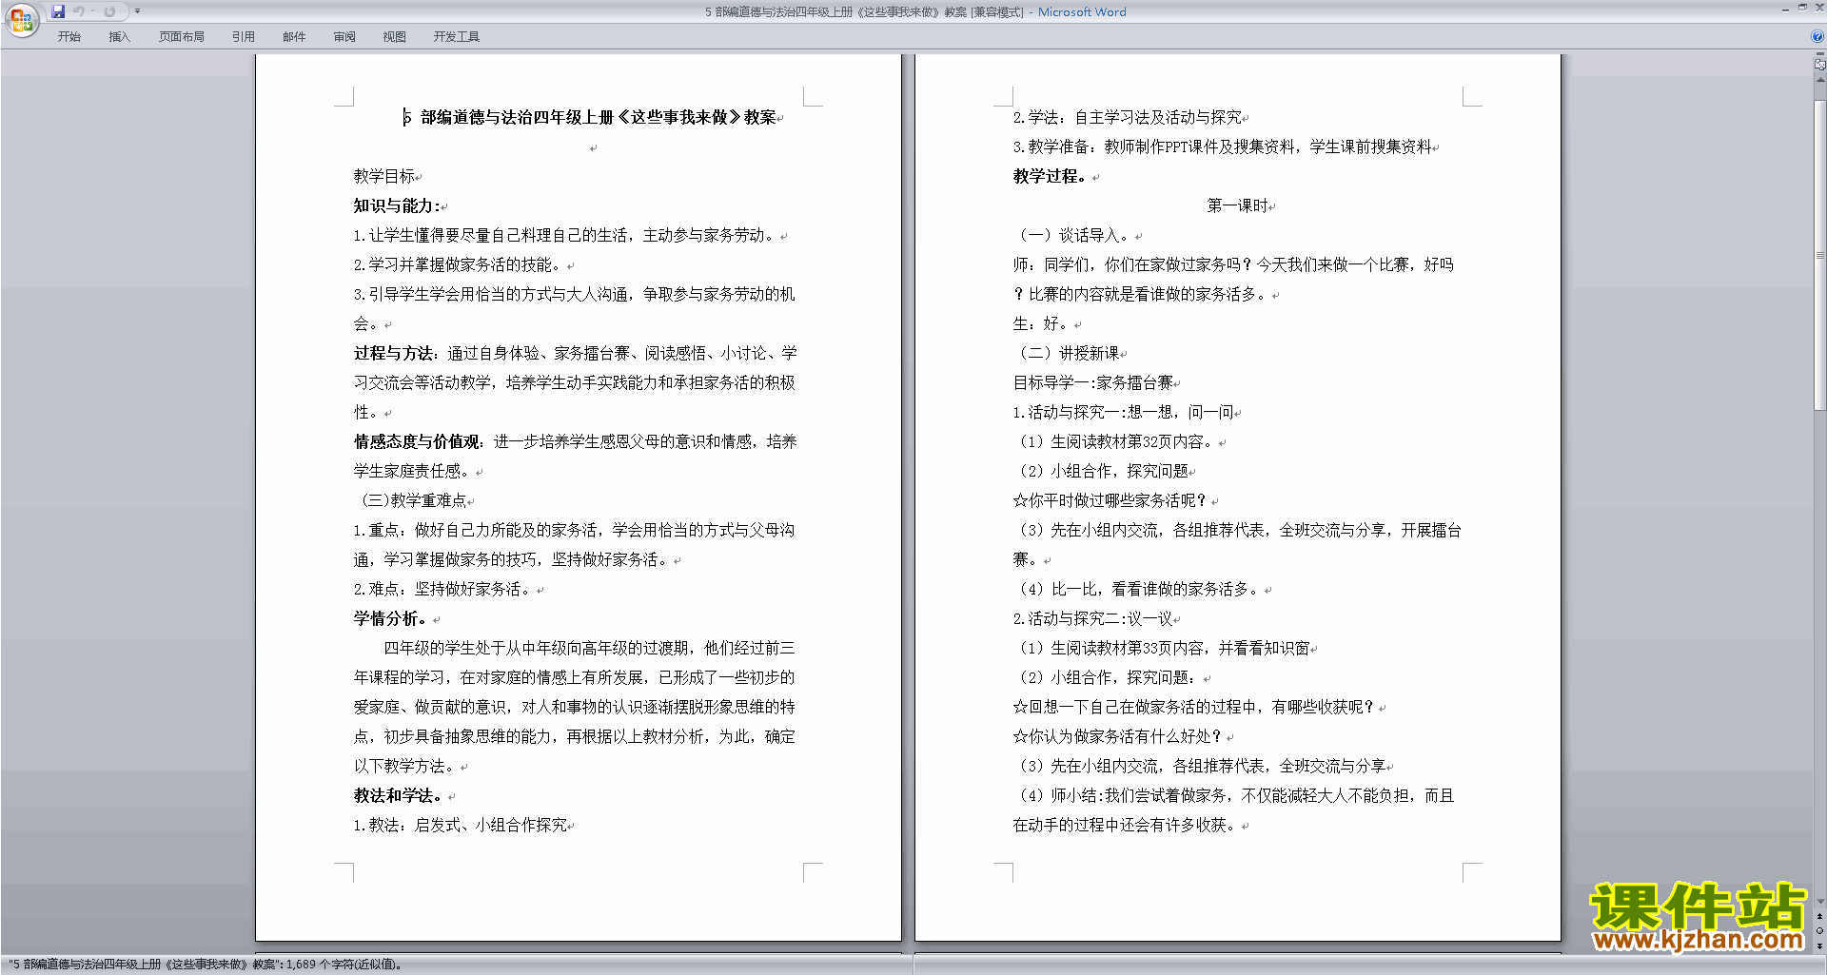Open the 开始 ribbon tab
This screenshot has height=975, width=1827.
[69, 37]
